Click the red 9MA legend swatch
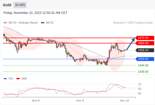155x105 pixels. coord(18,79)
